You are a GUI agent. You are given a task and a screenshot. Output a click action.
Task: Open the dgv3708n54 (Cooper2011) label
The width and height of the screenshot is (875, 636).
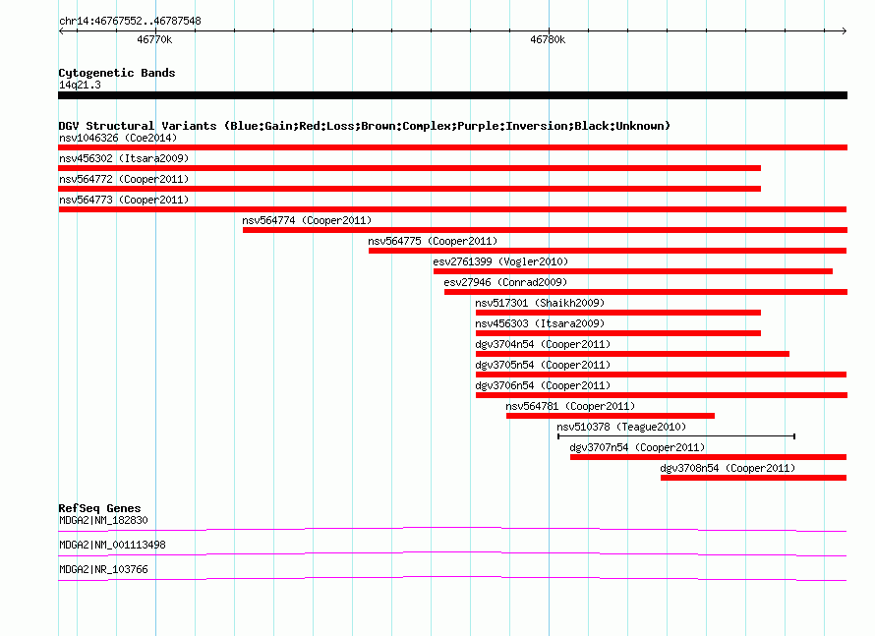(x=728, y=468)
